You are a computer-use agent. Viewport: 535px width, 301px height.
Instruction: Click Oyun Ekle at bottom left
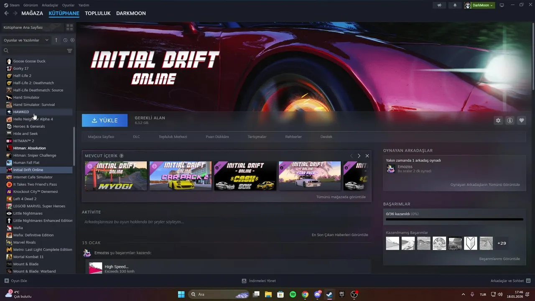click(x=16, y=281)
